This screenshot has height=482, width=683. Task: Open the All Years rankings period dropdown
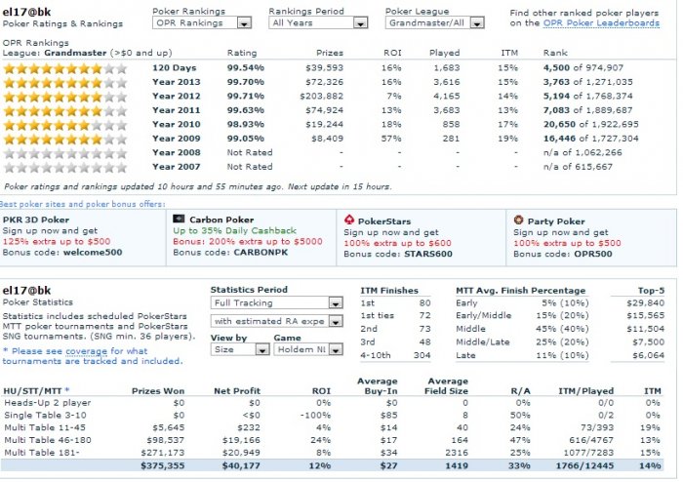click(318, 22)
